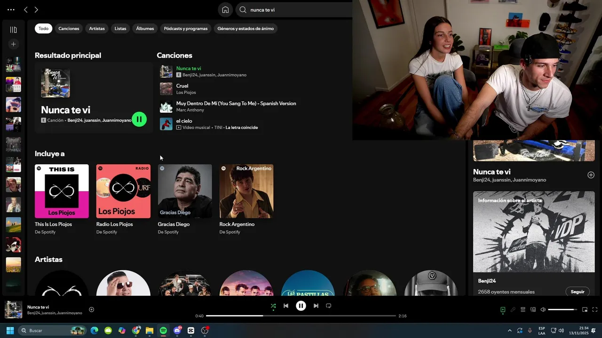The height and width of the screenshot is (338, 602).
Task: Select the Todo filter chip
Action: 43,29
